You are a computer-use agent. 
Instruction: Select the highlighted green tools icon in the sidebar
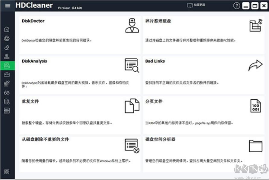[x=7, y=65]
